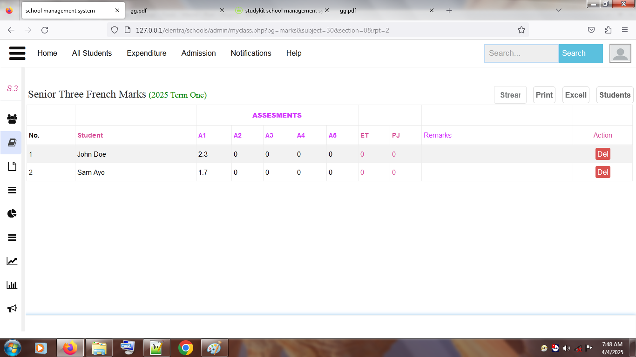This screenshot has height=357, width=636.
Task: Click the profile avatar icon near Search
Action: pos(620,53)
